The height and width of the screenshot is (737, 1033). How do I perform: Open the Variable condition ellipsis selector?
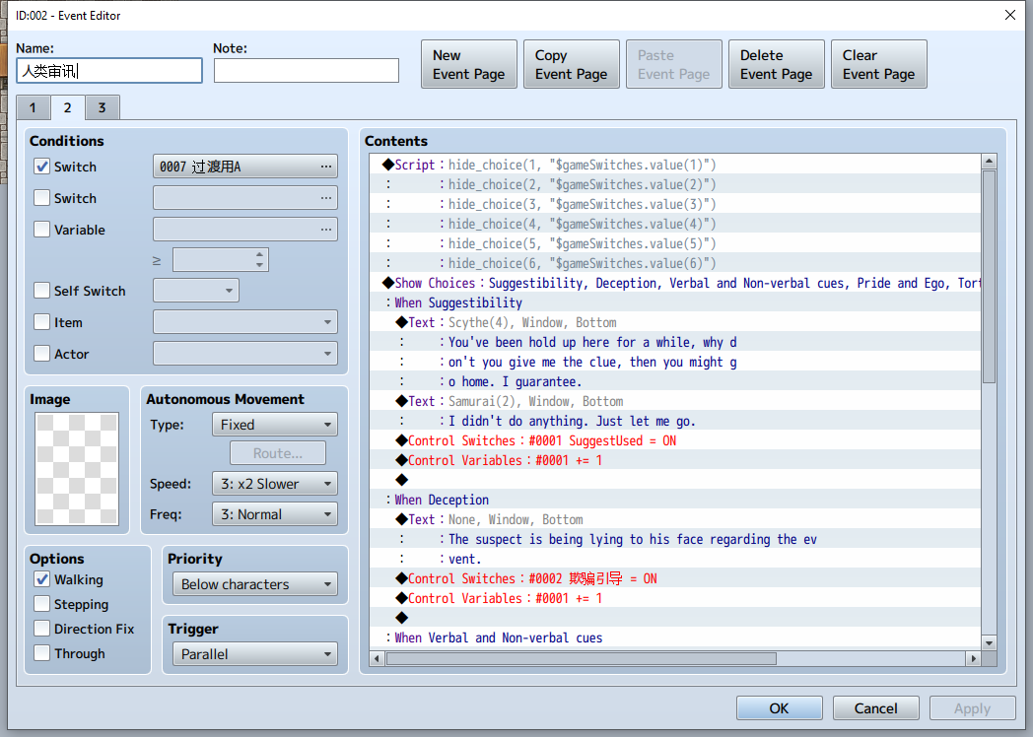[245, 230]
